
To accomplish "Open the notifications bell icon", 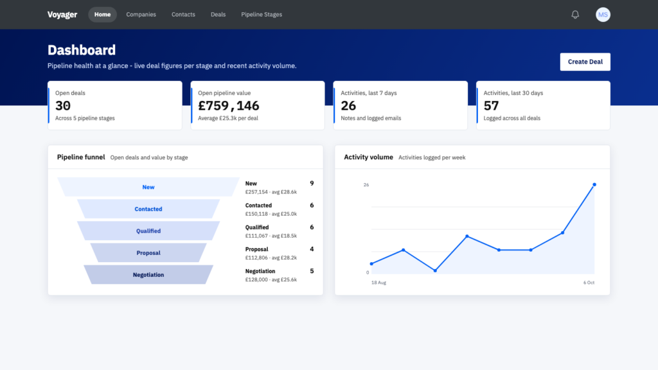I will [575, 15].
